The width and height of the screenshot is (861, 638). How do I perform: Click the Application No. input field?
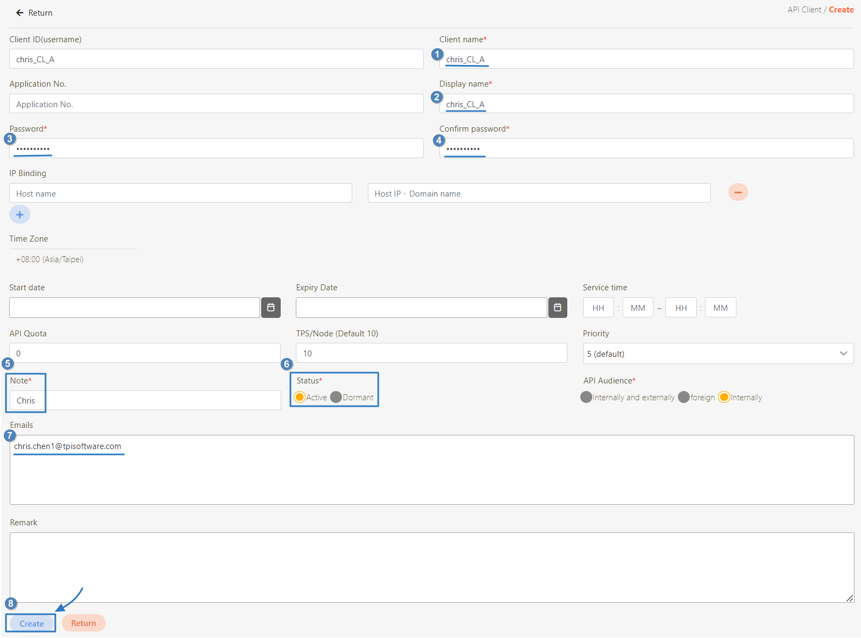216,104
